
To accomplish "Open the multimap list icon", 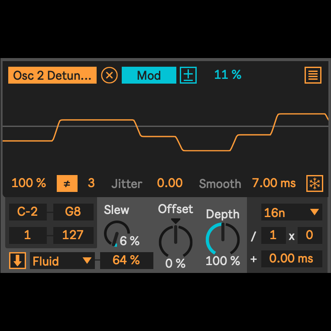I will 313,75.
